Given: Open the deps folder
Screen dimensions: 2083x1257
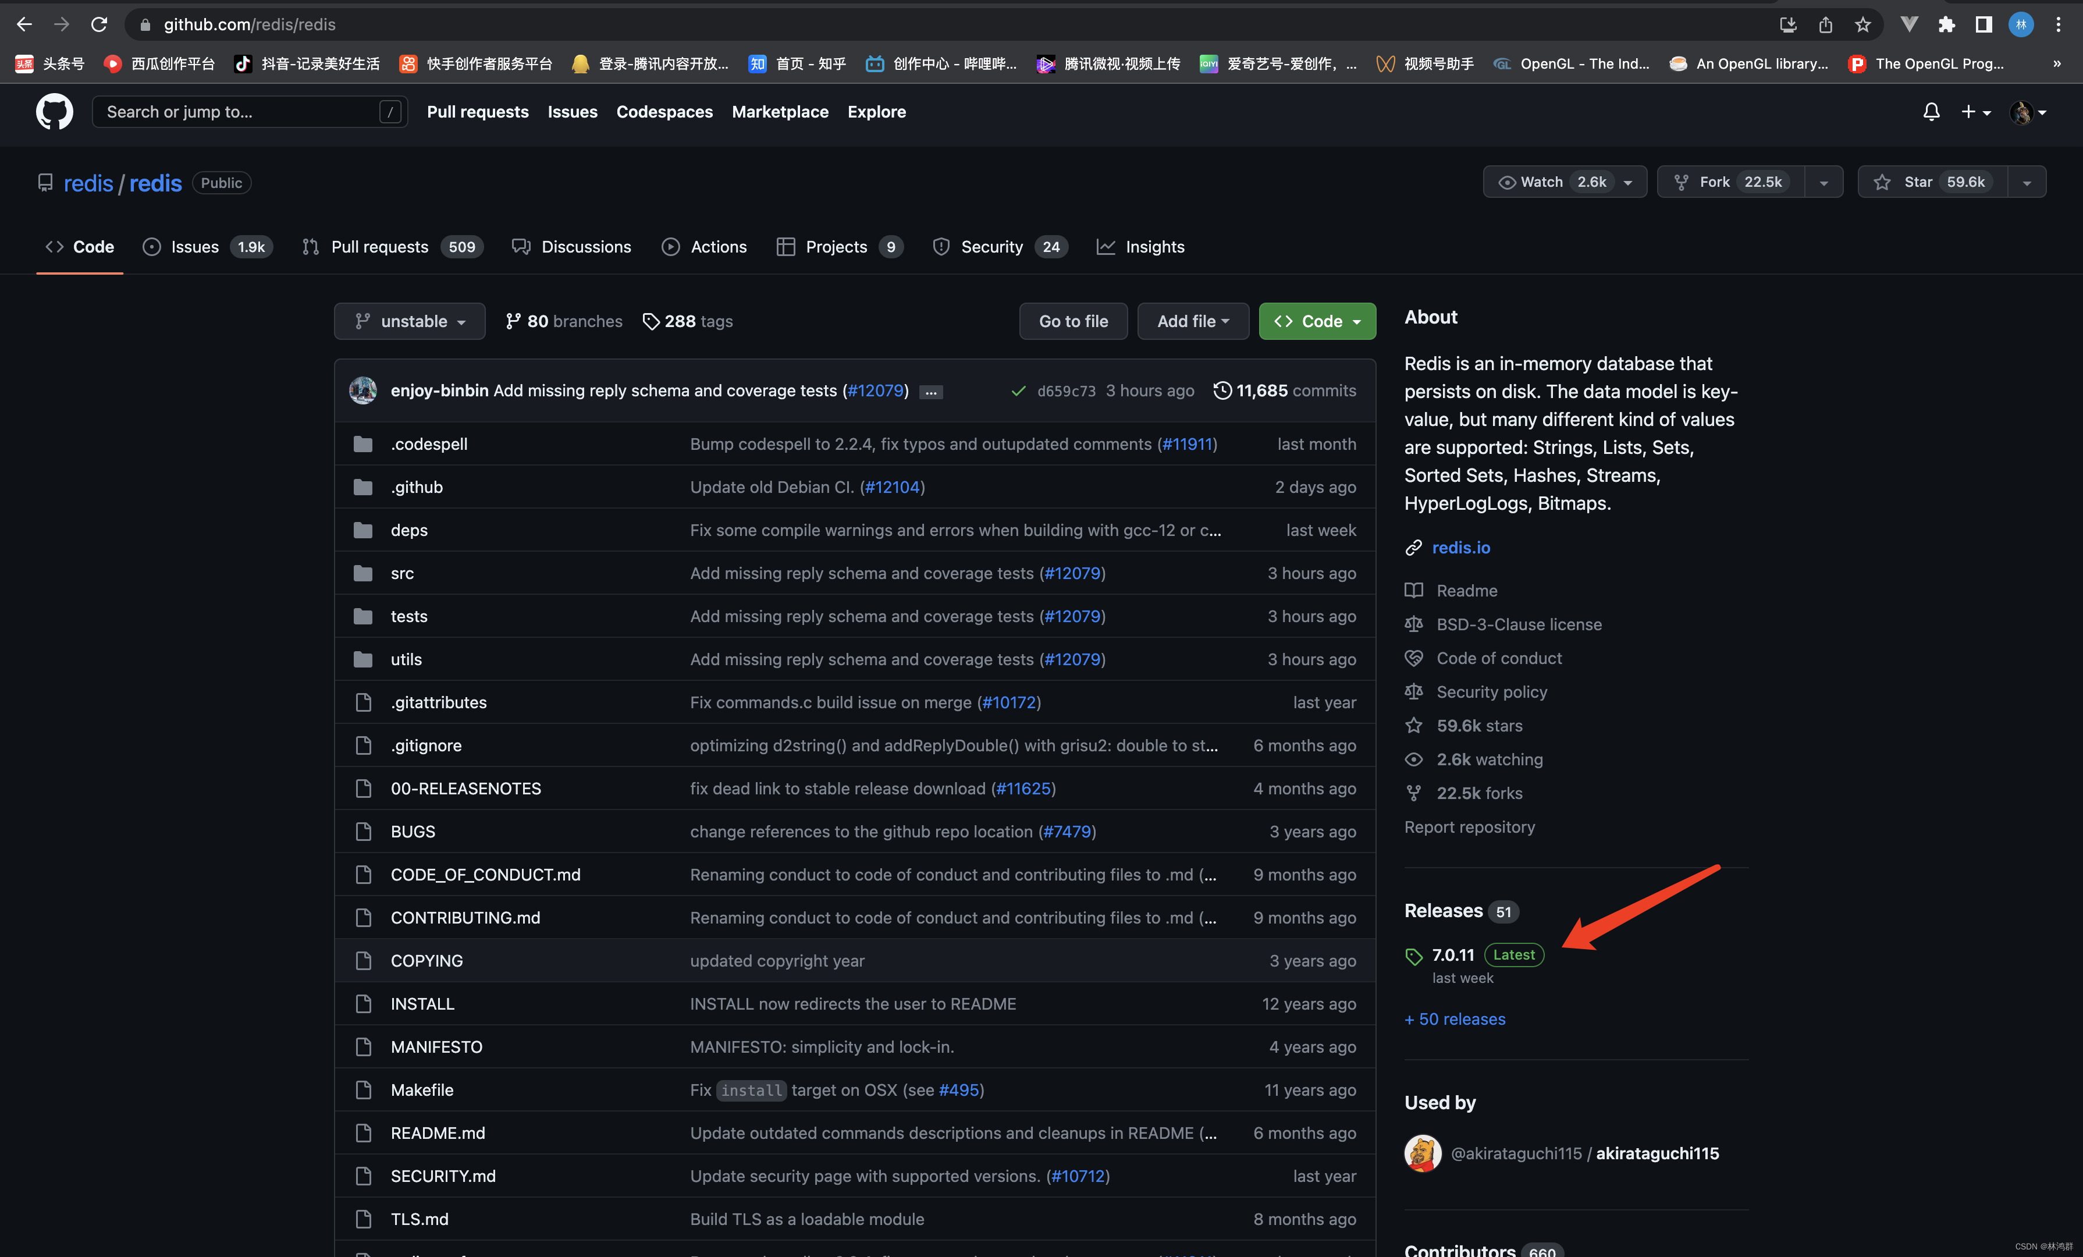Looking at the screenshot, I should tap(409, 530).
